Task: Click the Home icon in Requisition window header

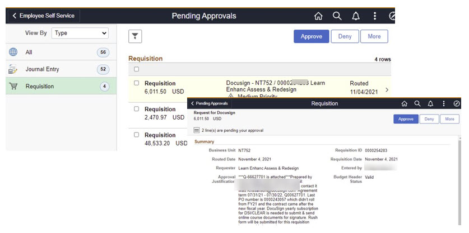Action: pos(405,103)
